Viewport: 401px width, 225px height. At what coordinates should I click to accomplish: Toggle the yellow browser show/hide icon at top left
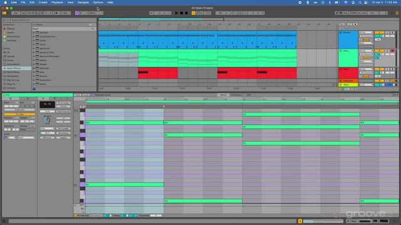(x=4, y=13)
